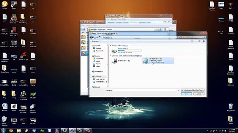
Task: Switch to VirtualBox taskbar button
Action: (73, 130)
